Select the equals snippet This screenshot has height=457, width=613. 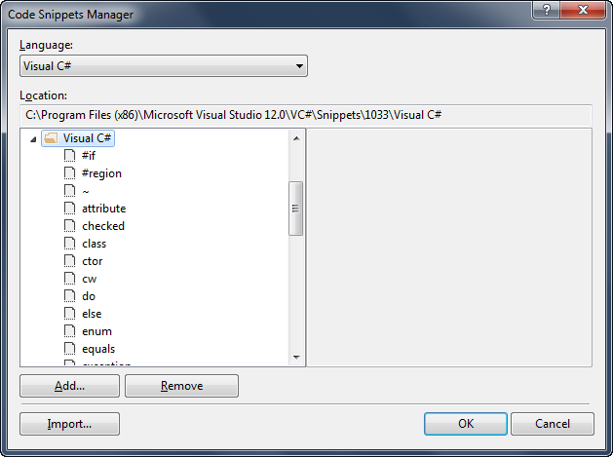[98, 349]
